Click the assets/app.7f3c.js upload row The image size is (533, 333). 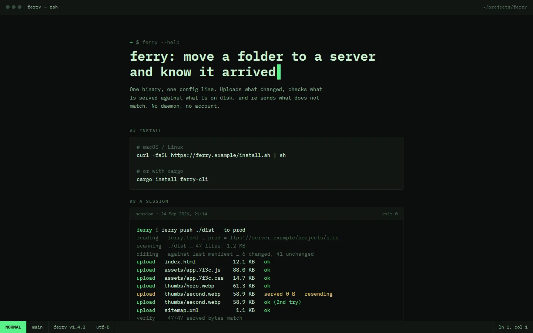[x=203, y=270]
